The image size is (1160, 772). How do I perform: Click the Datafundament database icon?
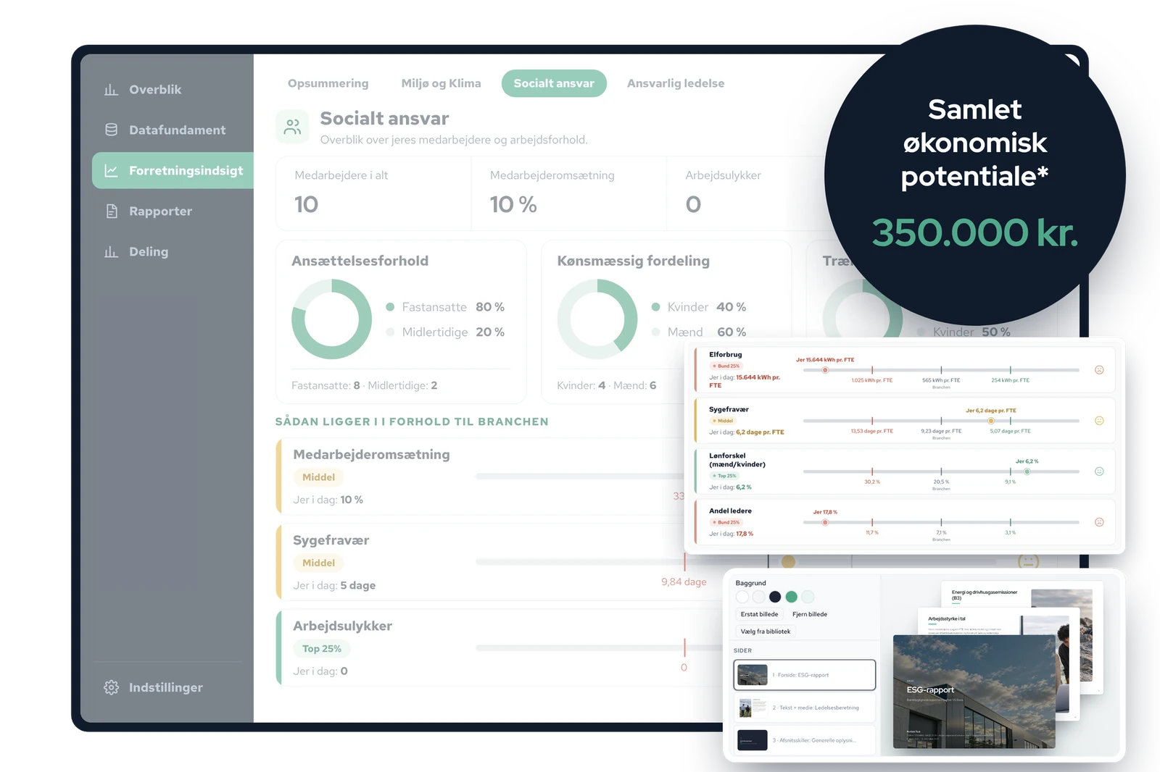111,130
